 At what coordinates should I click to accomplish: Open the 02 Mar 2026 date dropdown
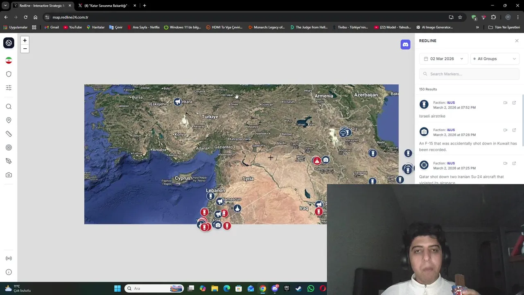[444, 59]
